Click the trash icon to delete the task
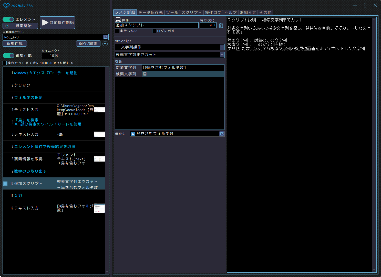381x277 pixels. [221, 25]
